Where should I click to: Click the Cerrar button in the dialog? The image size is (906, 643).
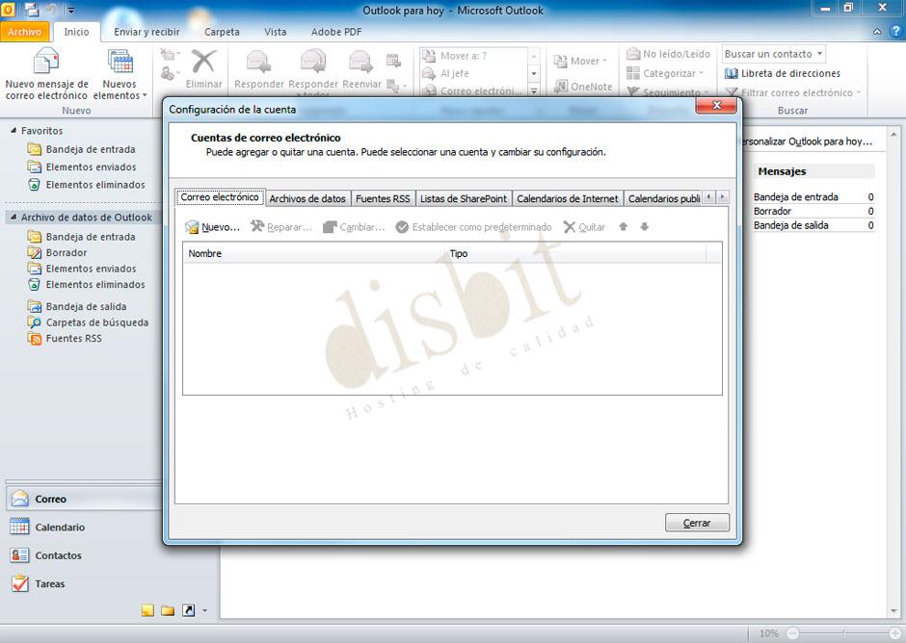(x=697, y=523)
